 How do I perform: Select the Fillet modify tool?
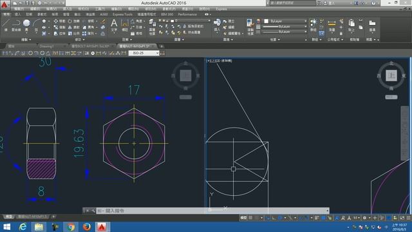coord(88,27)
